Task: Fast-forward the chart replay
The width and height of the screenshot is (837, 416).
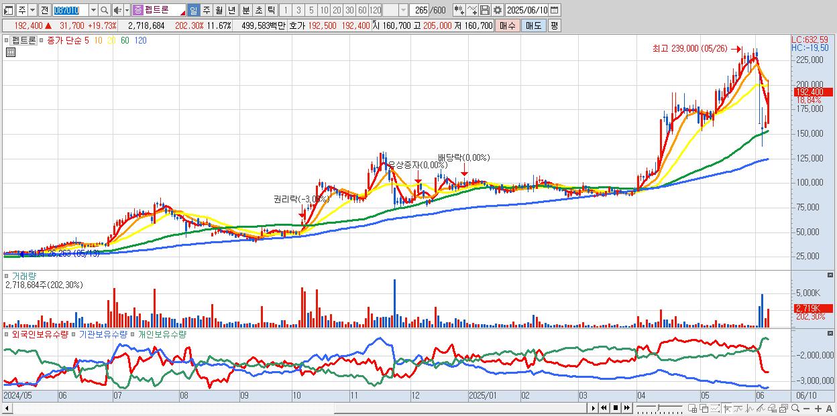Action: tap(626, 408)
